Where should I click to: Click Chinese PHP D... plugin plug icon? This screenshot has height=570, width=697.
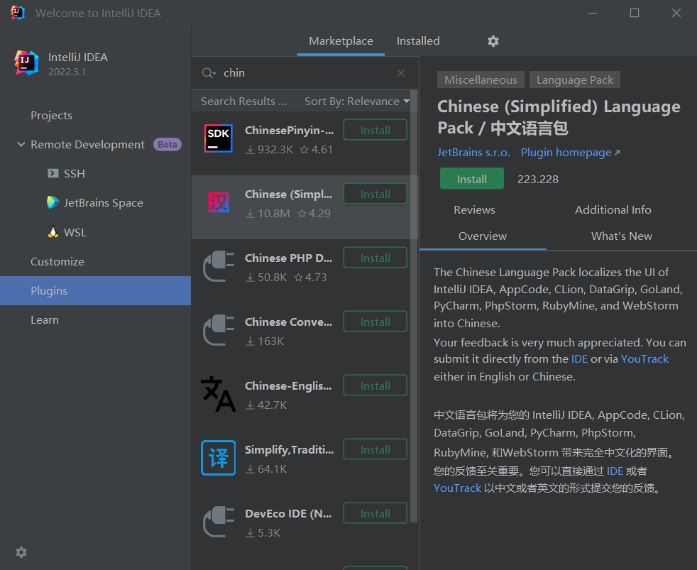pyautogui.click(x=219, y=266)
